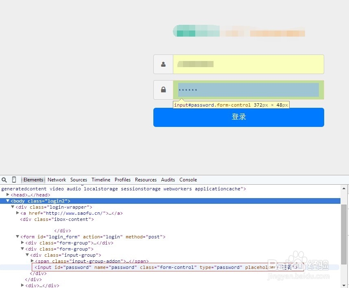Focus the username input field

[249, 64]
